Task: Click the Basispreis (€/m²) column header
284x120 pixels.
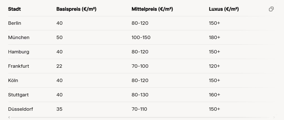Action: pos(76,9)
